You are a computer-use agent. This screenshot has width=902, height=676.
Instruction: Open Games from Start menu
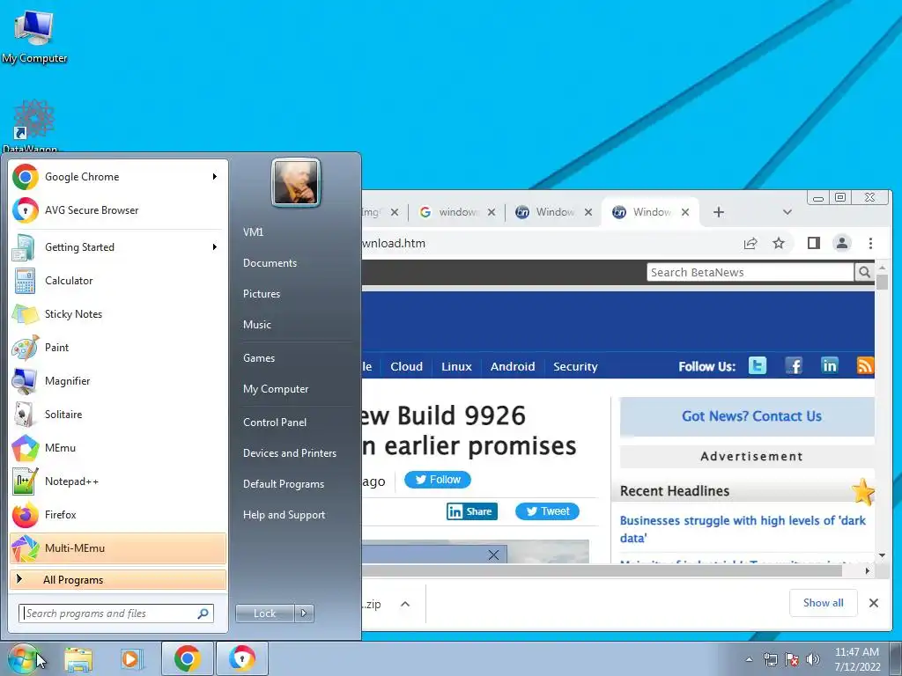pos(259,358)
